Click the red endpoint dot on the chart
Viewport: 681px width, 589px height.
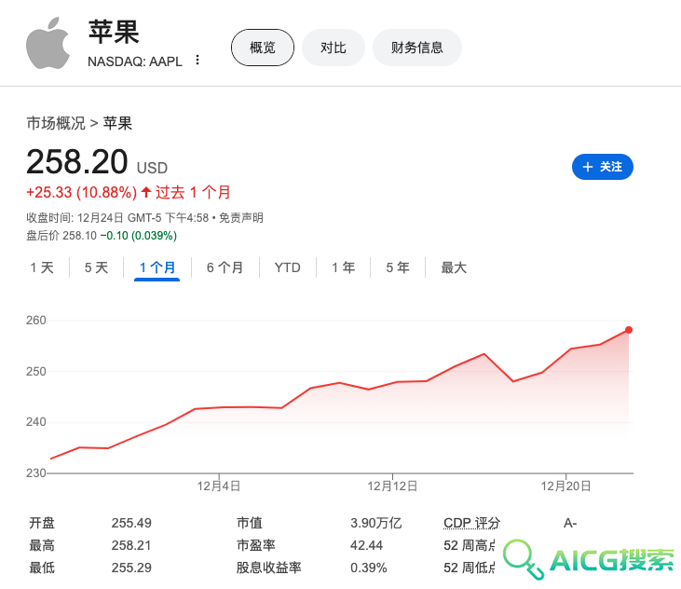(629, 330)
